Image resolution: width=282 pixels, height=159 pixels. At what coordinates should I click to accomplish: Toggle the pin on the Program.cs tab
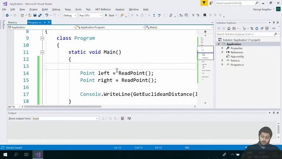point(45,23)
